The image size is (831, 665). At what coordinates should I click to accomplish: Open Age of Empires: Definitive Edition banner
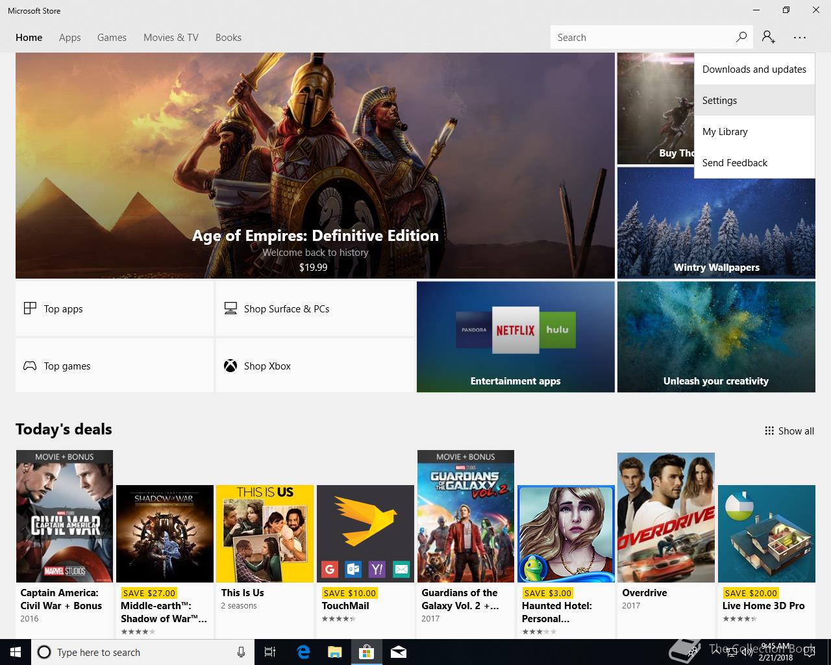pyautogui.click(x=315, y=166)
